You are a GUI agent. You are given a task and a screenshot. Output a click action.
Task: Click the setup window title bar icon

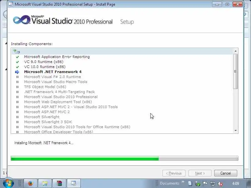coord(11,4)
